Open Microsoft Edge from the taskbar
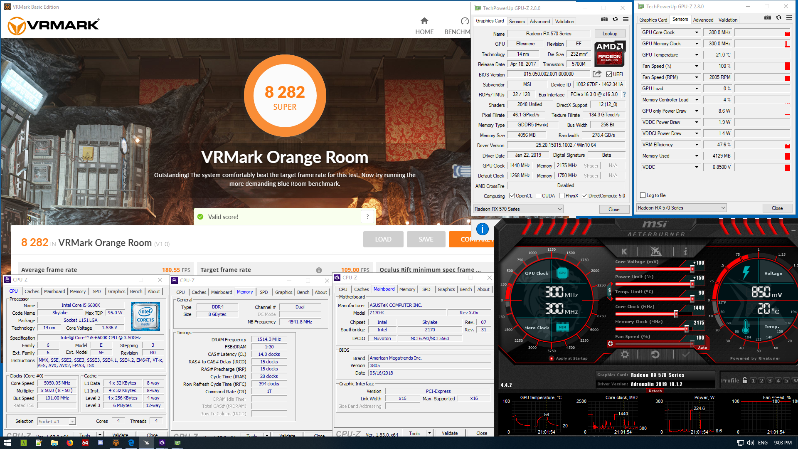The height and width of the screenshot is (449, 798). tap(131, 443)
